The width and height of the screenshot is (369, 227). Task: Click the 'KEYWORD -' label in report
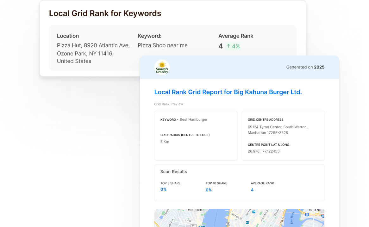pyautogui.click(x=169, y=119)
